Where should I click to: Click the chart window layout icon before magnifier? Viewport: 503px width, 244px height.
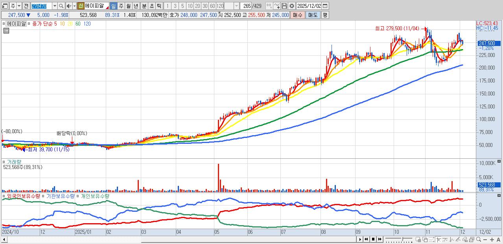pos(472,239)
